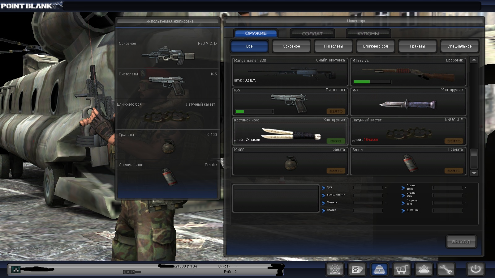Open the shop cart icon
The width and height of the screenshot is (495, 278).
tap(401, 270)
